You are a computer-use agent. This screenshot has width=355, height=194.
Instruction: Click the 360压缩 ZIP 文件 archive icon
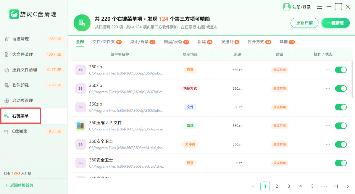tap(80, 126)
